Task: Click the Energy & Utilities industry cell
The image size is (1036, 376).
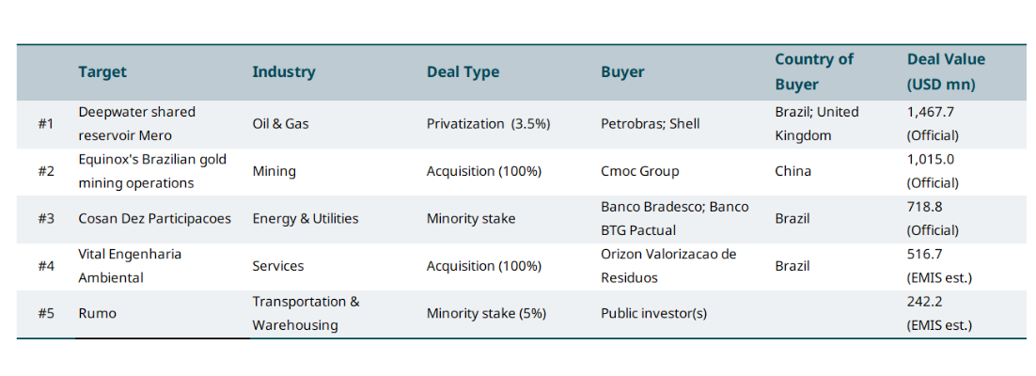Action: pyautogui.click(x=306, y=218)
